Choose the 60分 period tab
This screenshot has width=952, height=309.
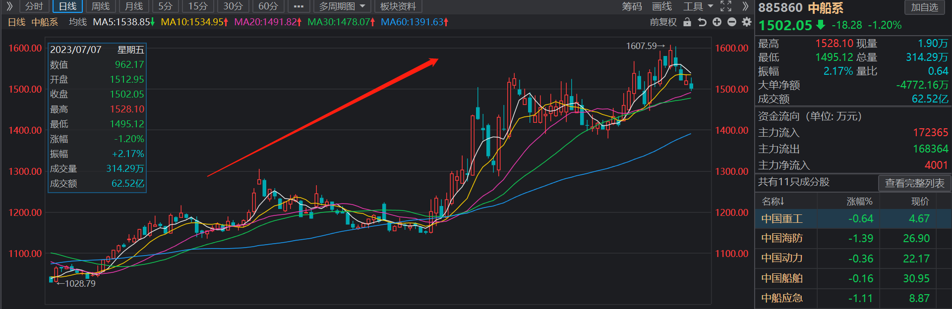point(268,6)
